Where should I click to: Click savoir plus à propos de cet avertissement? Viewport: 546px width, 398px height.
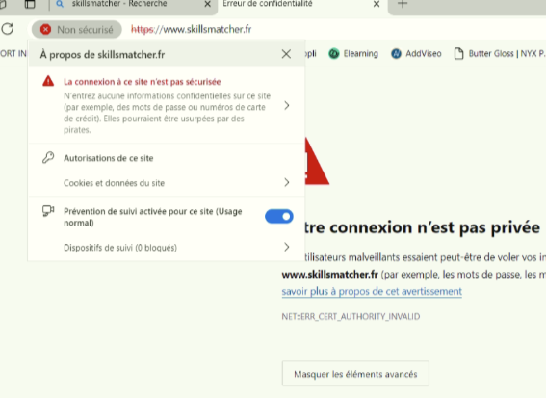(x=372, y=291)
